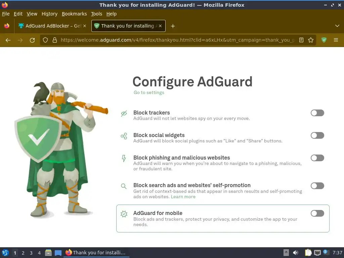Click the Block social widgets title text
Screen dimensions: 344x258
click(159, 135)
